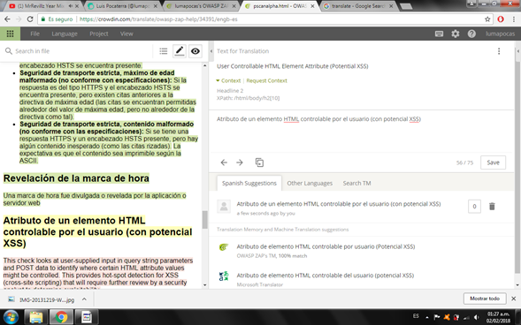This screenshot has height=325, width=521.
Task: Open editor settings gear icon
Action: [x=456, y=34]
